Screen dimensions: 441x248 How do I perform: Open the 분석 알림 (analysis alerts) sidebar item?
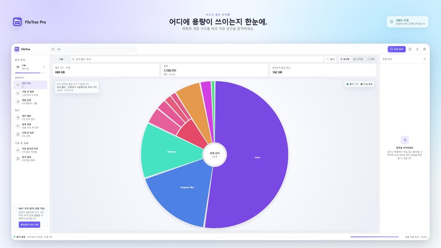30,159
